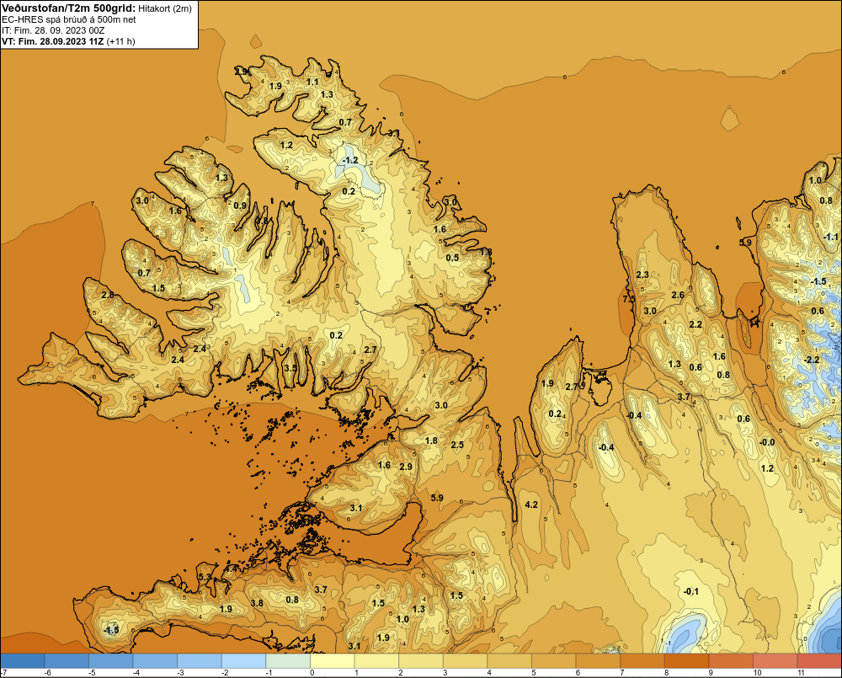Viewport: 842px width, 678px height.
Task: Click the 2.5 temperature value on the map
Action: pyautogui.click(x=457, y=445)
